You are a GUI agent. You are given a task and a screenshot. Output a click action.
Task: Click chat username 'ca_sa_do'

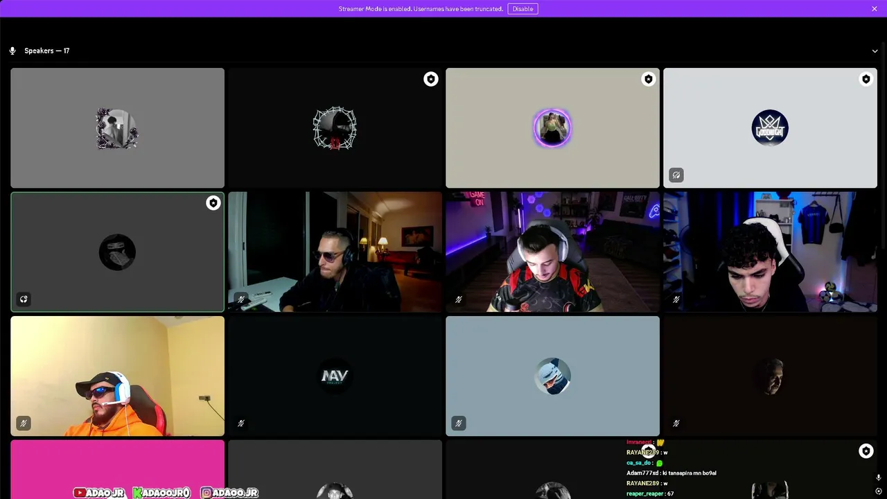[639, 462]
